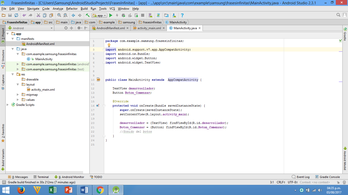
Task: Click the Synchronize toolbar icon
Action: point(16,15)
